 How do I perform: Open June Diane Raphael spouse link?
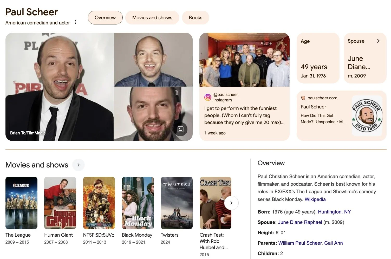pyautogui.click(x=300, y=222)
